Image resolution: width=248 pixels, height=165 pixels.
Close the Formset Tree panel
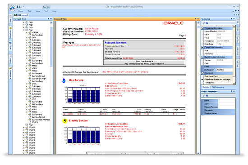point(51,19)
